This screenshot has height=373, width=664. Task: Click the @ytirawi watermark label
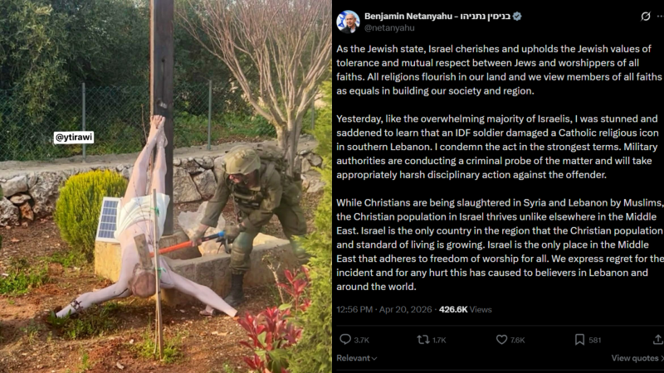74,138
